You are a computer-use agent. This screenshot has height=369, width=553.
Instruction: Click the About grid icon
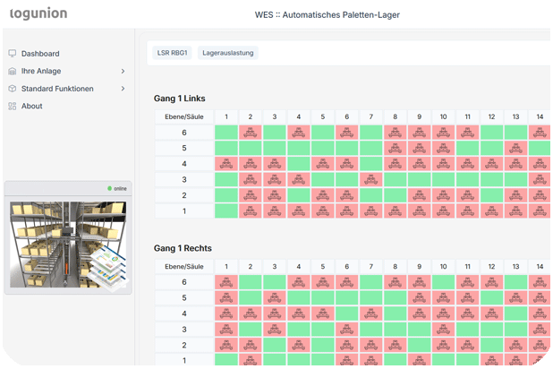pyautogui.click(x=13, y=106)
